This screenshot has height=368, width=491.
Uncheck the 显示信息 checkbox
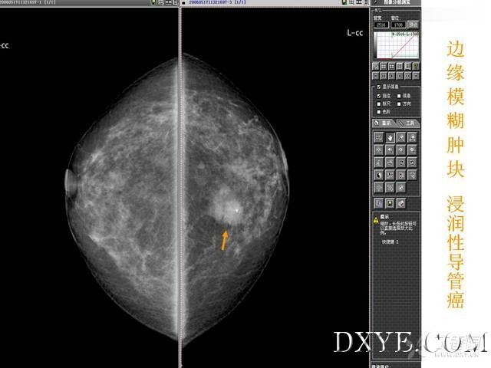tap(378, 87)
